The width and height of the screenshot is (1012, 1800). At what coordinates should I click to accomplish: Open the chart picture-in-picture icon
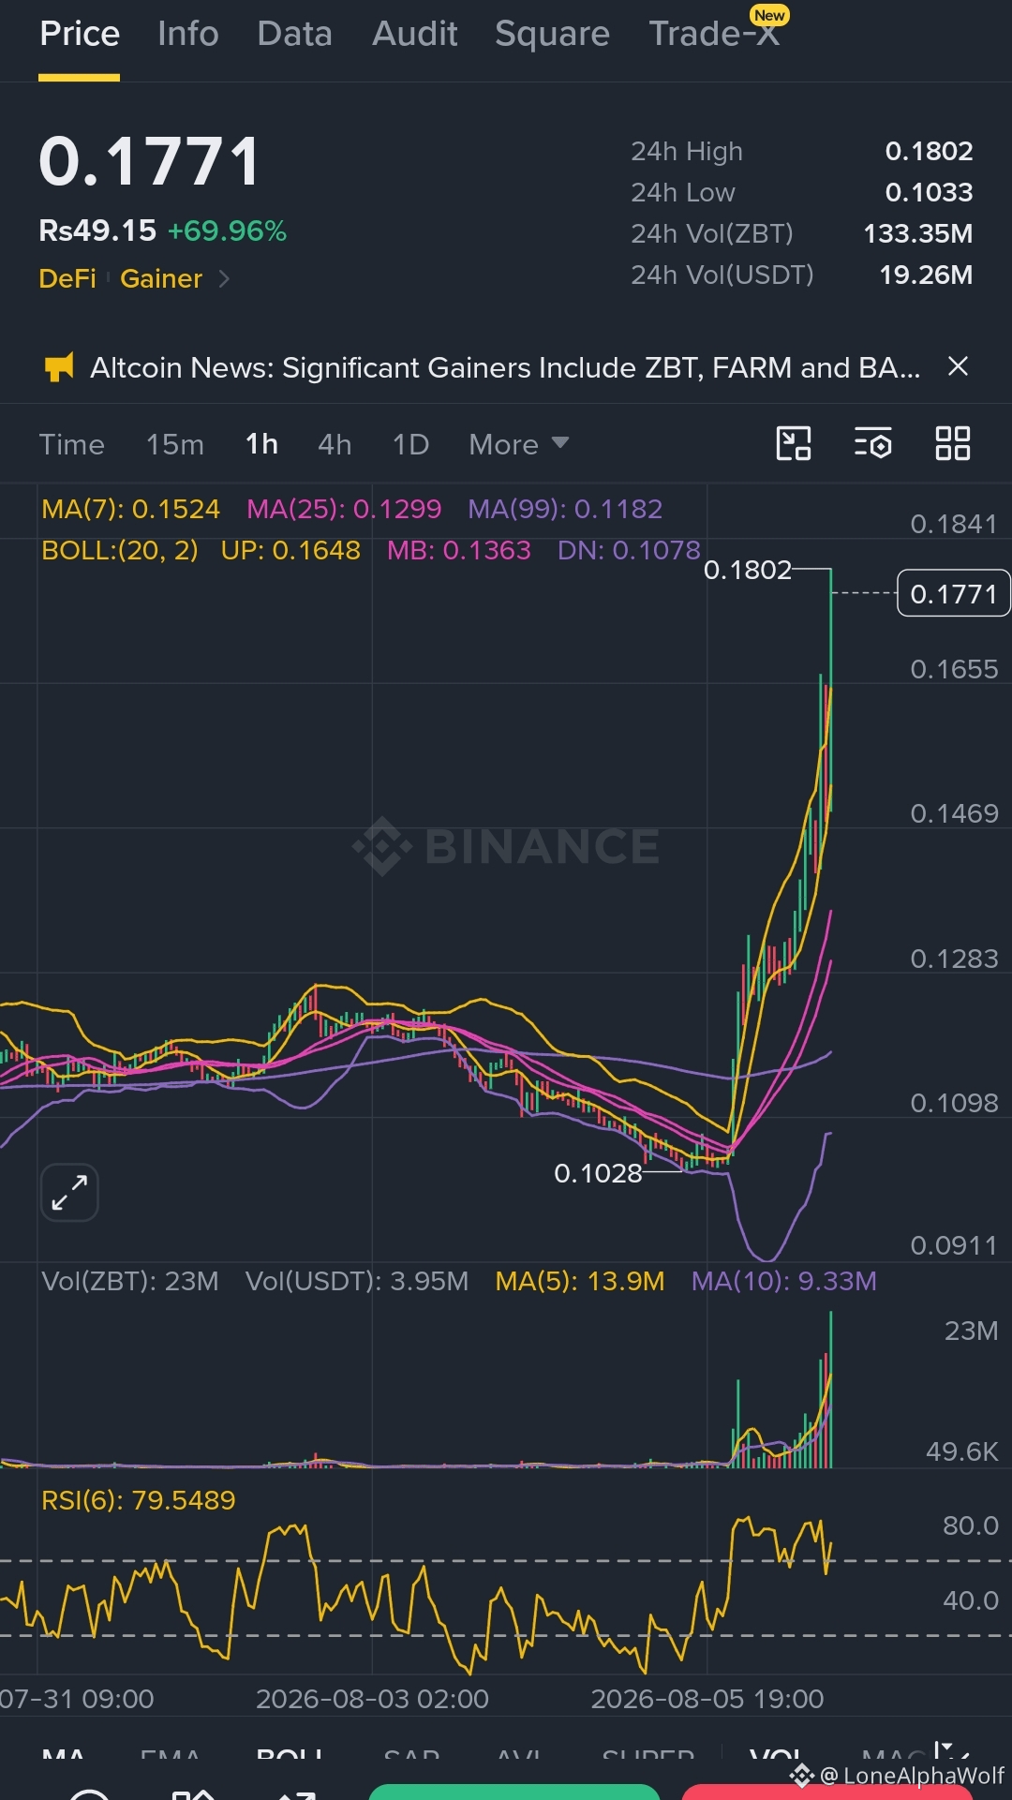(794, 443)
